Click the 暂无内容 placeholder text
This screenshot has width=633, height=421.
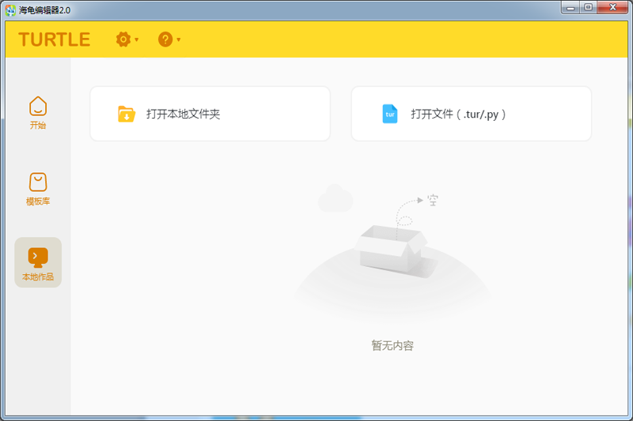point(392,346)
